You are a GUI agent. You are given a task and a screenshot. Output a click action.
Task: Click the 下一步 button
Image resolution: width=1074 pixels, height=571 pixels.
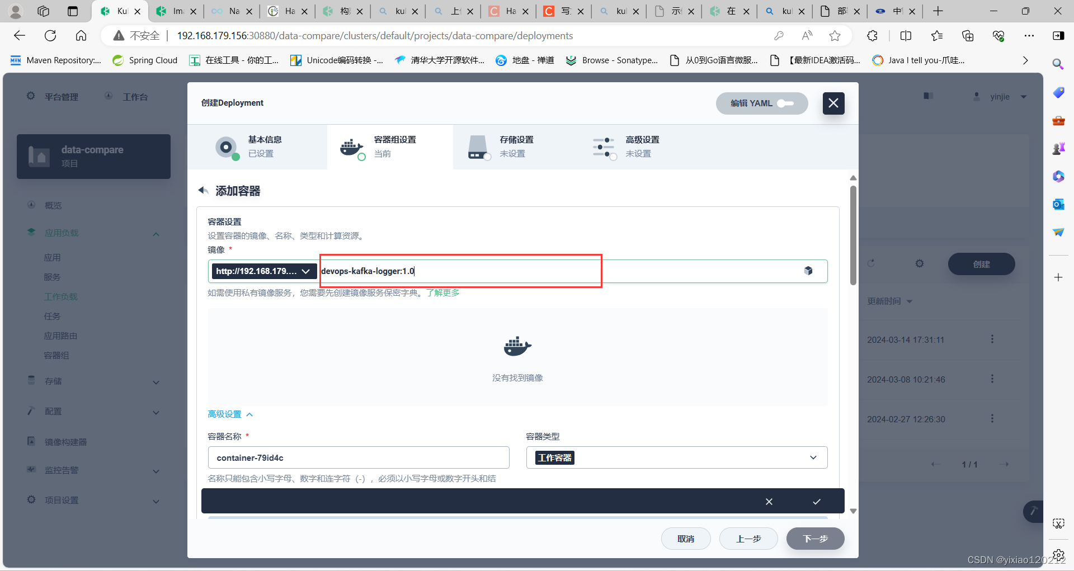(x=815, y=539)
